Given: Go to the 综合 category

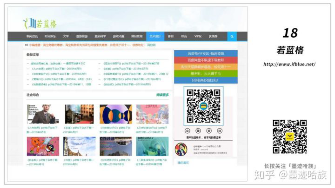Looking at the screenshot, I should [184, 37].
